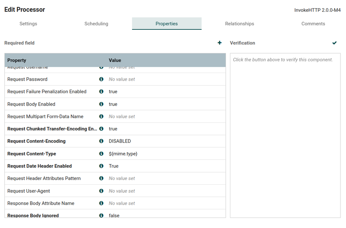Show info icon for Request Content-Type
The height and width of the screenshot is (228, 346).
point(101,154)
